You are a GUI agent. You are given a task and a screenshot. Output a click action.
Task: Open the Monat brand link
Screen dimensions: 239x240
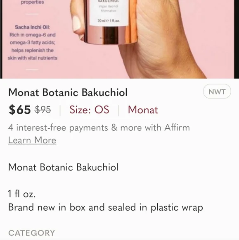pyautogui.click(x=143, y=110)
